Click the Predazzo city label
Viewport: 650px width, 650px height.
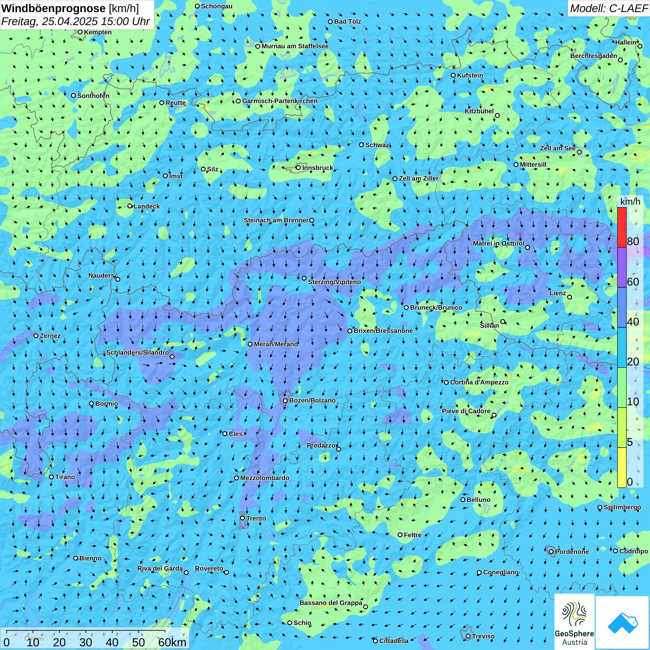[321, 446]
